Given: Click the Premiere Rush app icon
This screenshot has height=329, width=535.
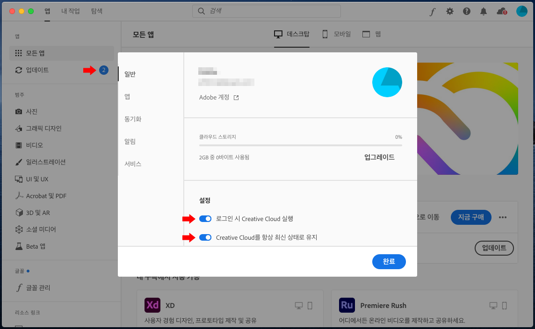Looking at the screenshot, I should 347,305.
